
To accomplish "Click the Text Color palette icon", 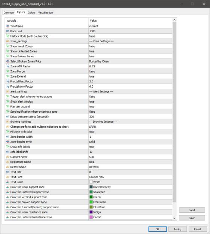I will pyautogui.click(x=7, y=182).
